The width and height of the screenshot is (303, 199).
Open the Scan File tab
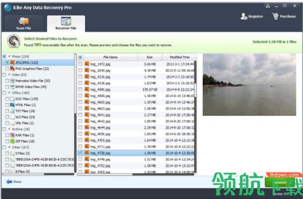[x=24, y=24]
